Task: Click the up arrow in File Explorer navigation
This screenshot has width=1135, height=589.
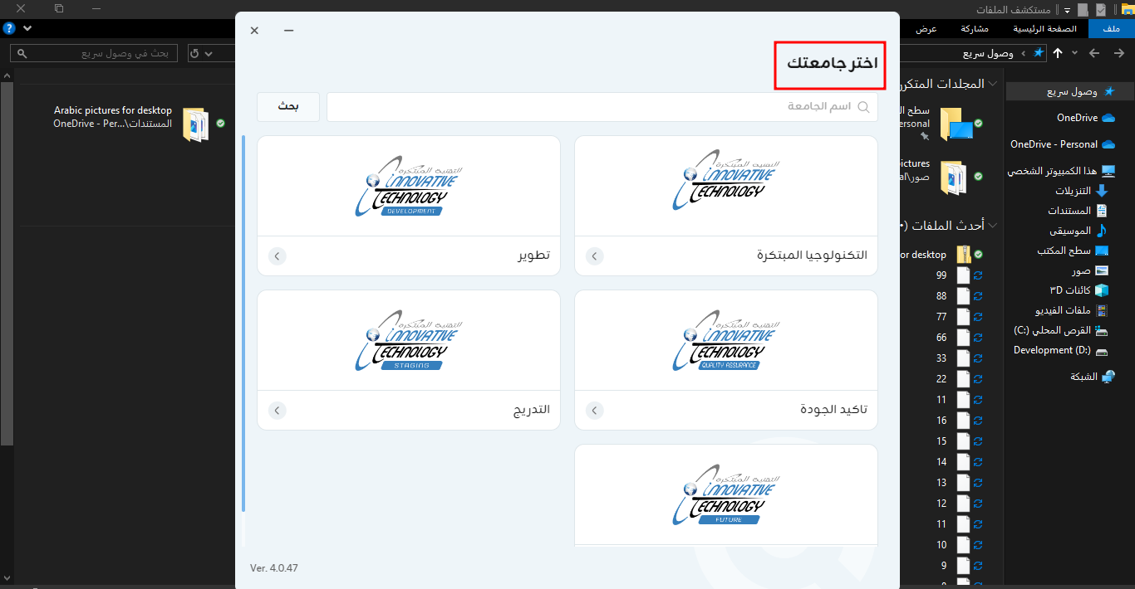Action: click(x=1058, y=53)
